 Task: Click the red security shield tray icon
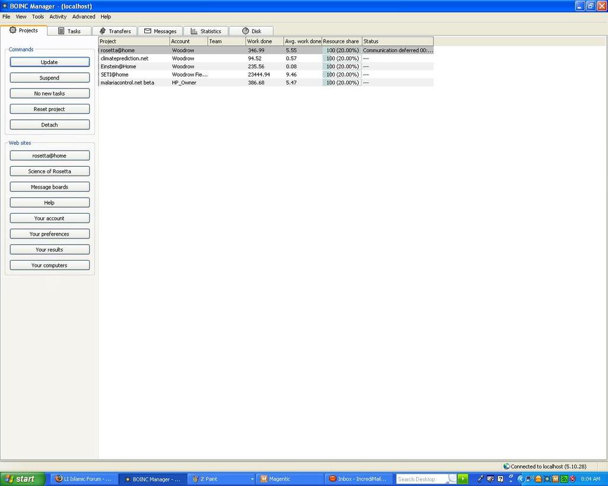[572, 479]
